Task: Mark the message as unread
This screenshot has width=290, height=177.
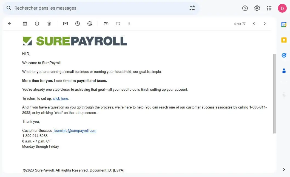Action: coord(66,24)
